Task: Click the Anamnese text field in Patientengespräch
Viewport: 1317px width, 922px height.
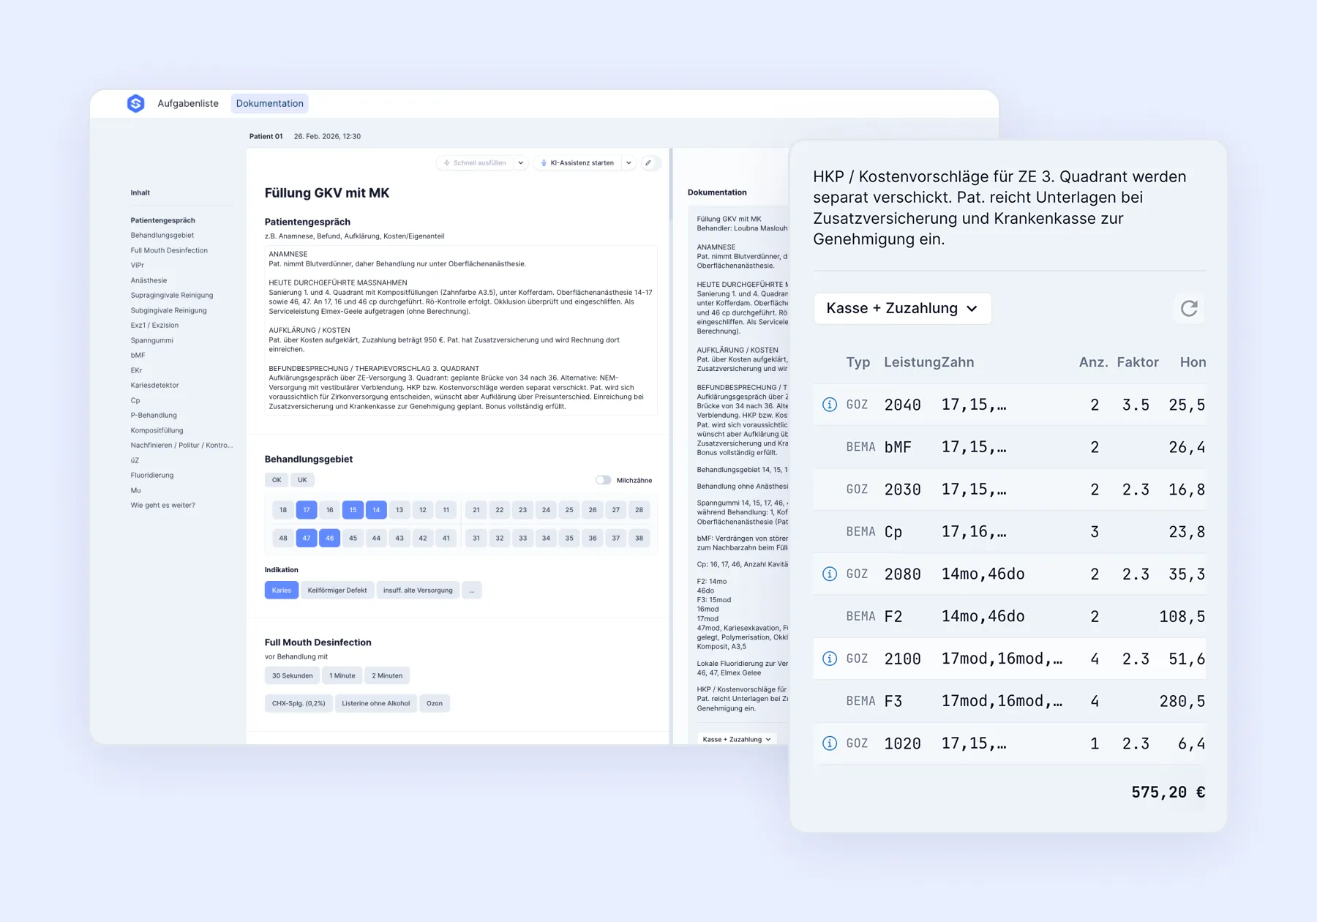Action: pos(460,330)
